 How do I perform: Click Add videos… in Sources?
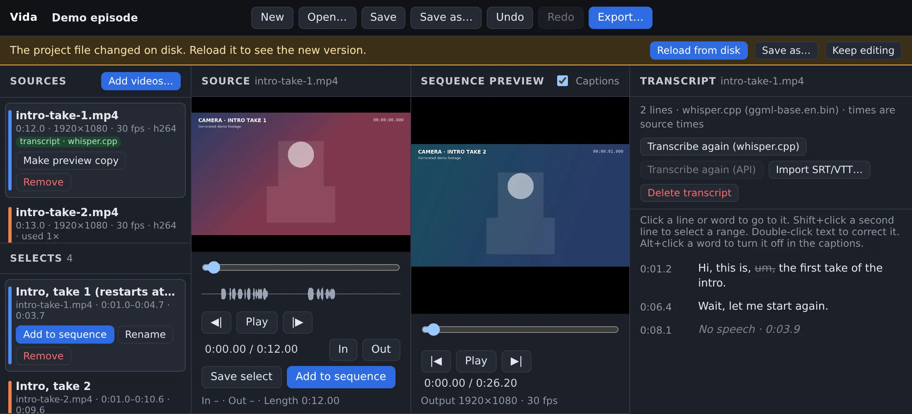(x=141, y=81)
